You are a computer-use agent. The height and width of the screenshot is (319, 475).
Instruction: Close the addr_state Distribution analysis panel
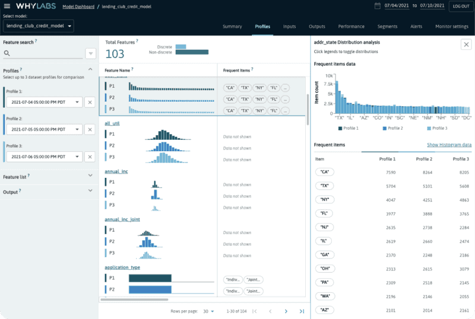click(465, 44)
